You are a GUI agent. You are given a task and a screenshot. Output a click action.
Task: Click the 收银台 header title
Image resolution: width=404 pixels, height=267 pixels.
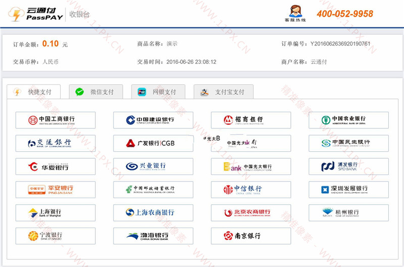click(x=79, y=14)
